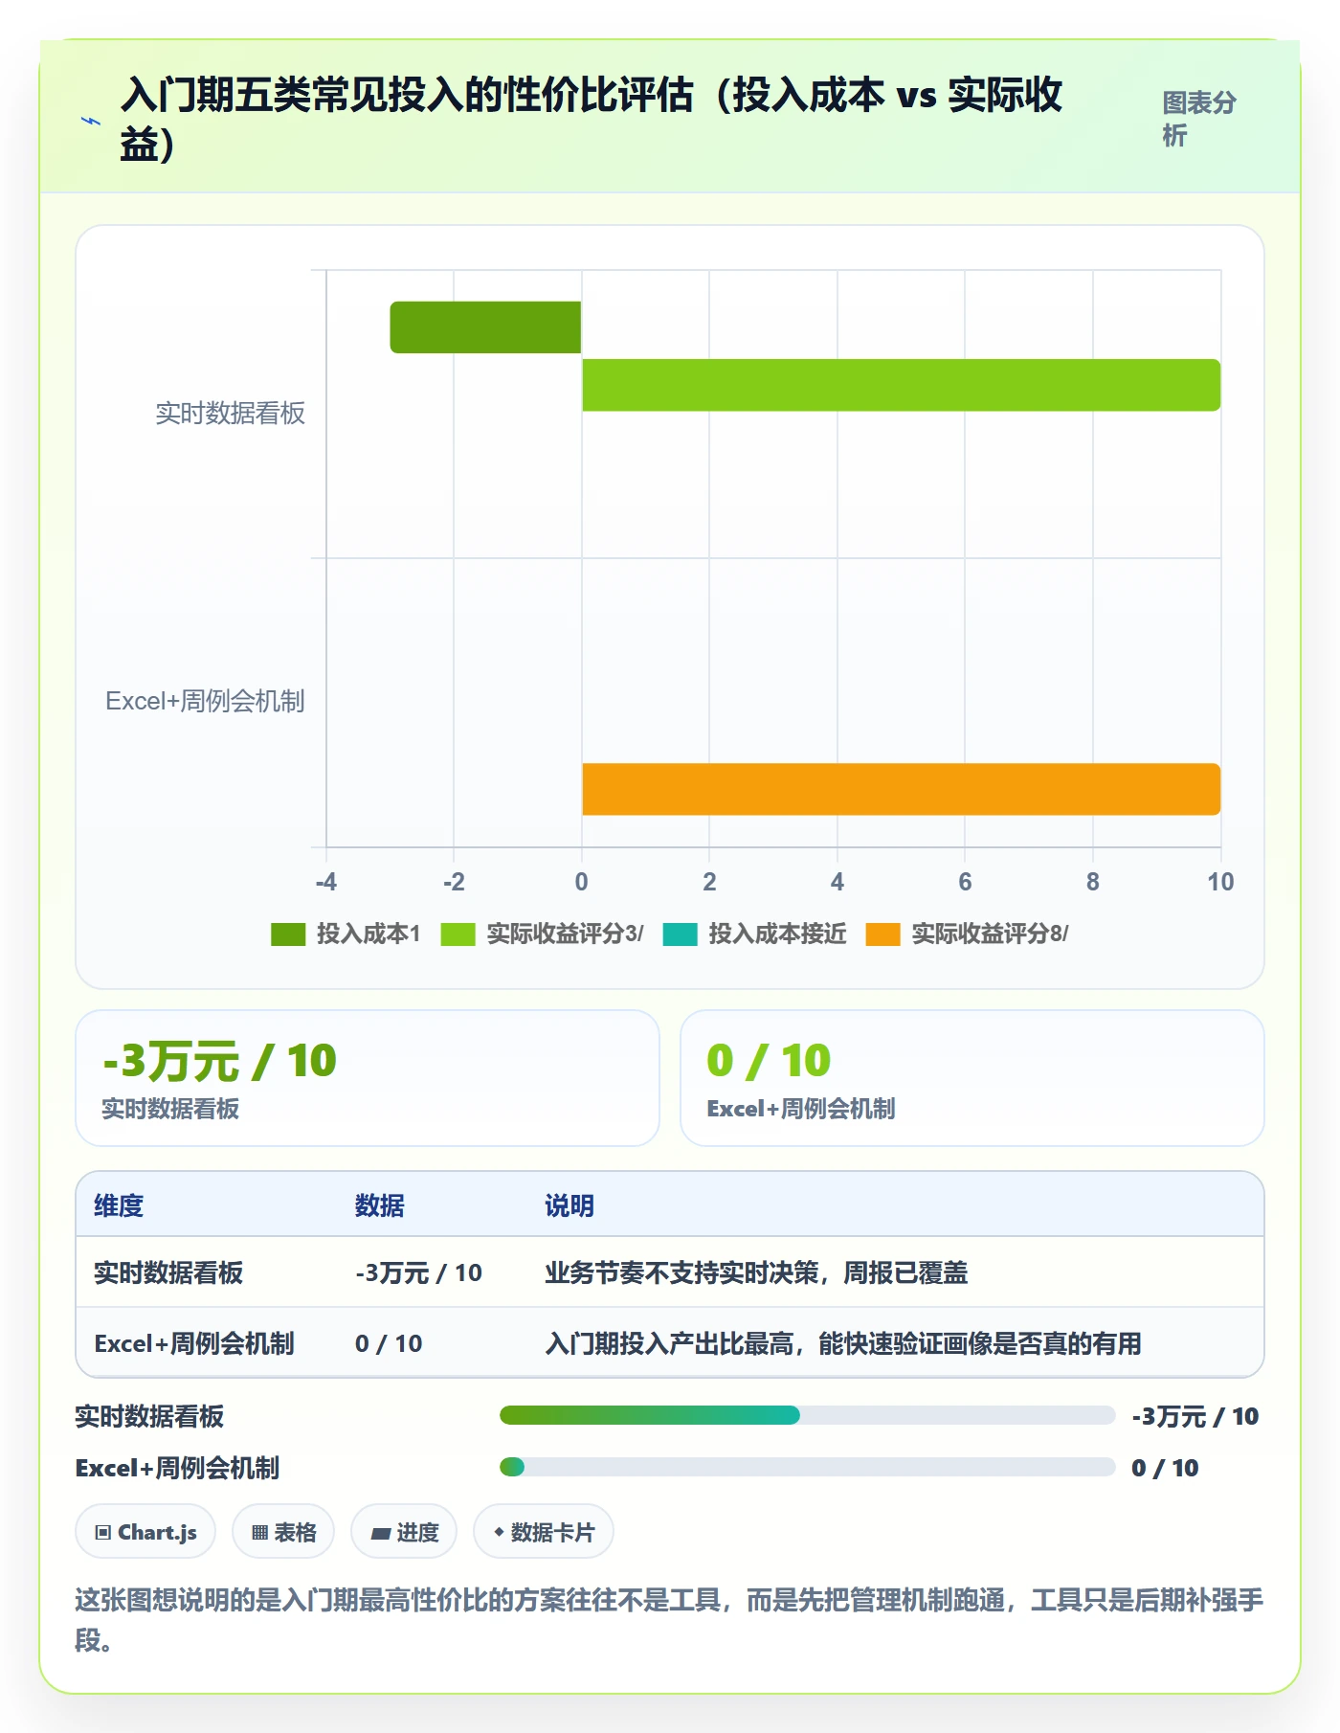The width and height of the screenshot is (1340, 1733).
Task: Select the 实时数据看板 table row name cell
Action: 168,1272
